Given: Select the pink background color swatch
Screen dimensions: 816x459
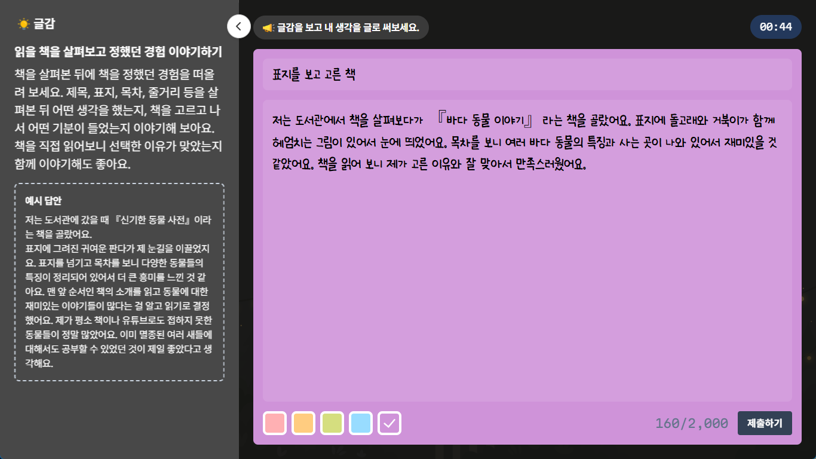Looking at the screenshot, I should click(275, 423).
